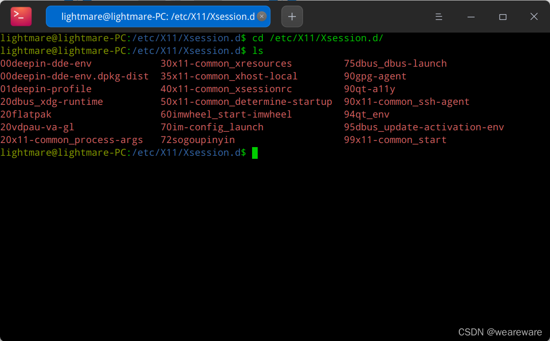Viewport: 550px width, 341px height.
Task: Open the hamburger main menu
Action: pyautogui.click(x=438, y=16)
